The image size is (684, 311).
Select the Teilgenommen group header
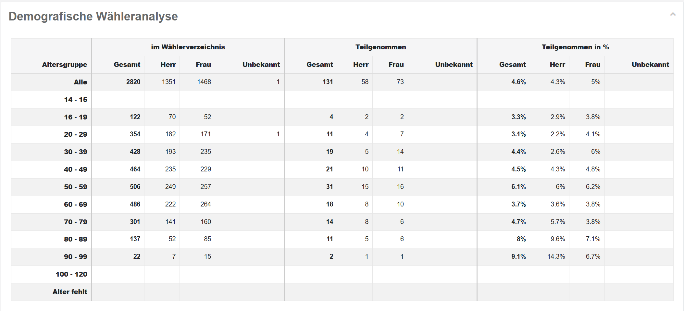[380, 47]
